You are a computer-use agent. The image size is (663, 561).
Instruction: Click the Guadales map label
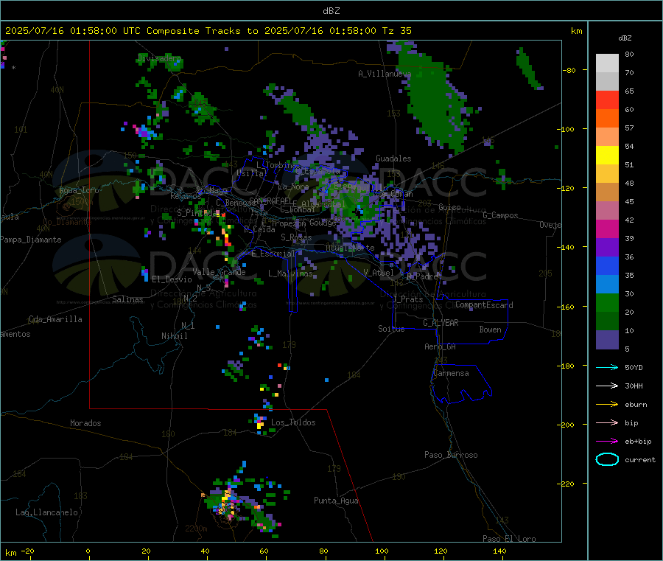point(393,158)
